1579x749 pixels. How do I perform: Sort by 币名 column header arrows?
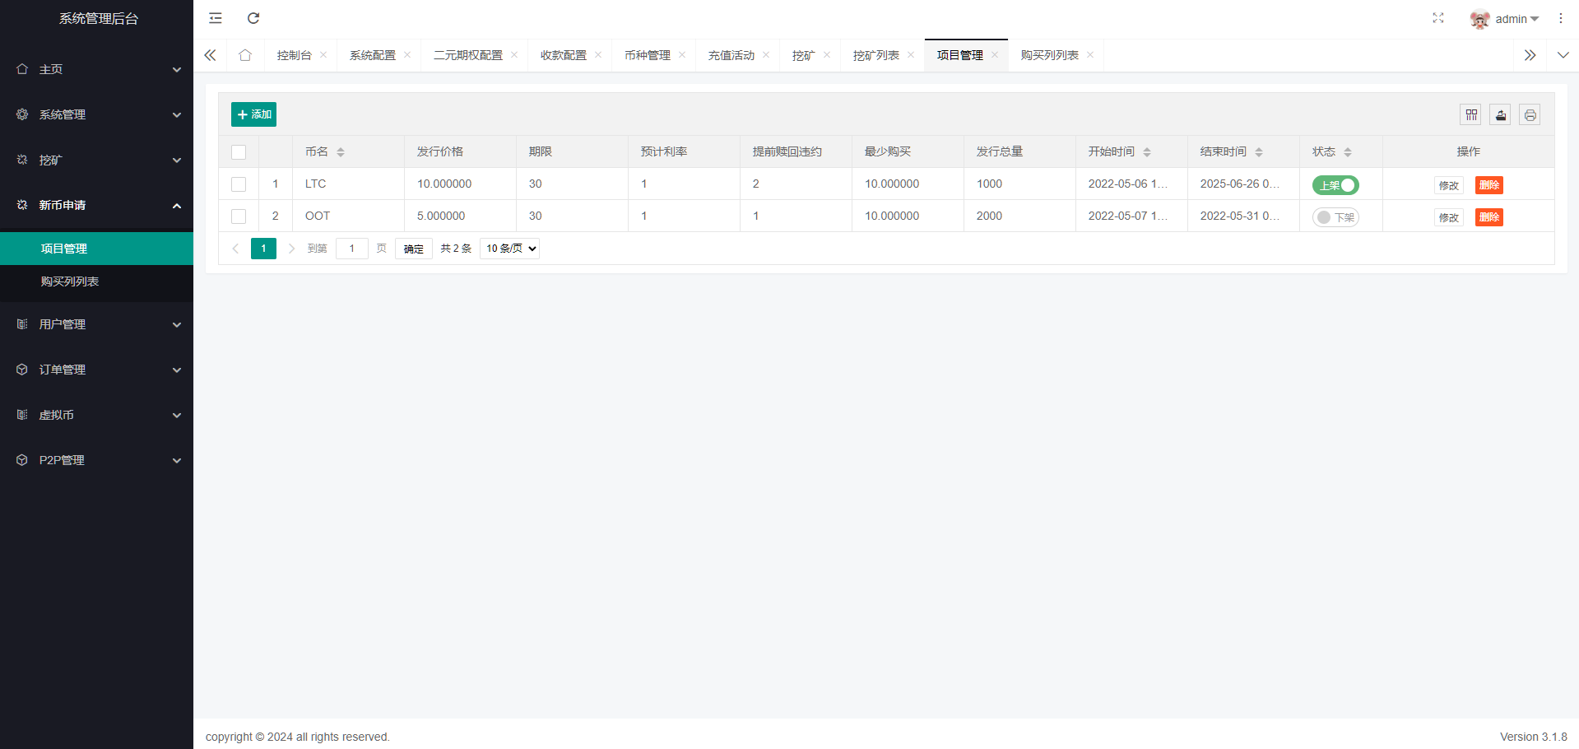click(341, 152)
